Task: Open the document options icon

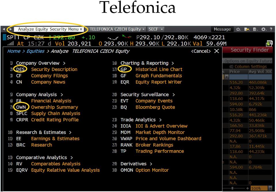Action: click(255, 29)
